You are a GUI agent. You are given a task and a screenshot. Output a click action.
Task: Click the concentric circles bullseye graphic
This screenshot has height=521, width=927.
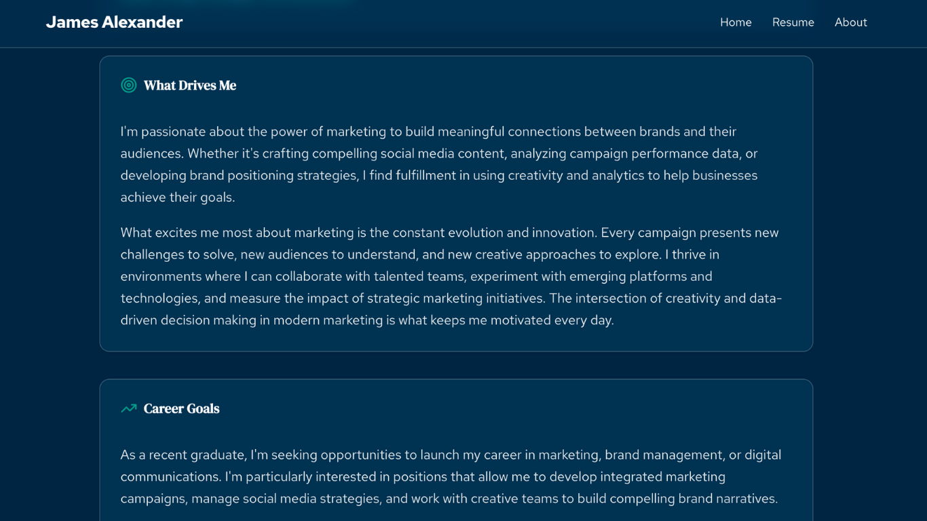pos(128,85)
